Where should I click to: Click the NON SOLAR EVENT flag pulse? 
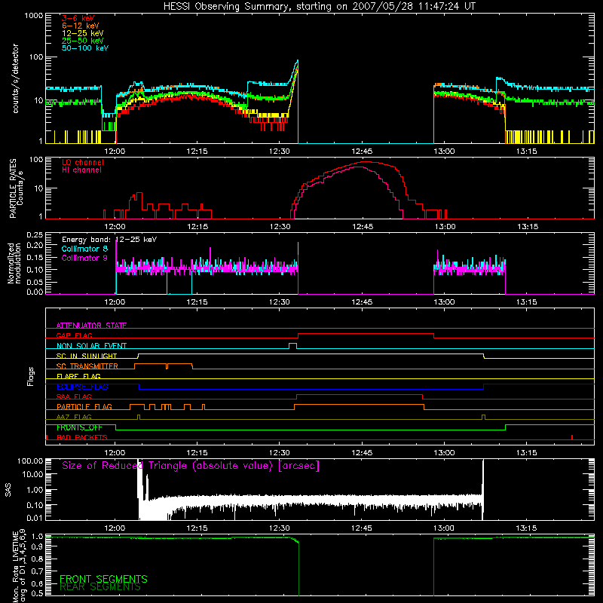[x=292, y=345]
